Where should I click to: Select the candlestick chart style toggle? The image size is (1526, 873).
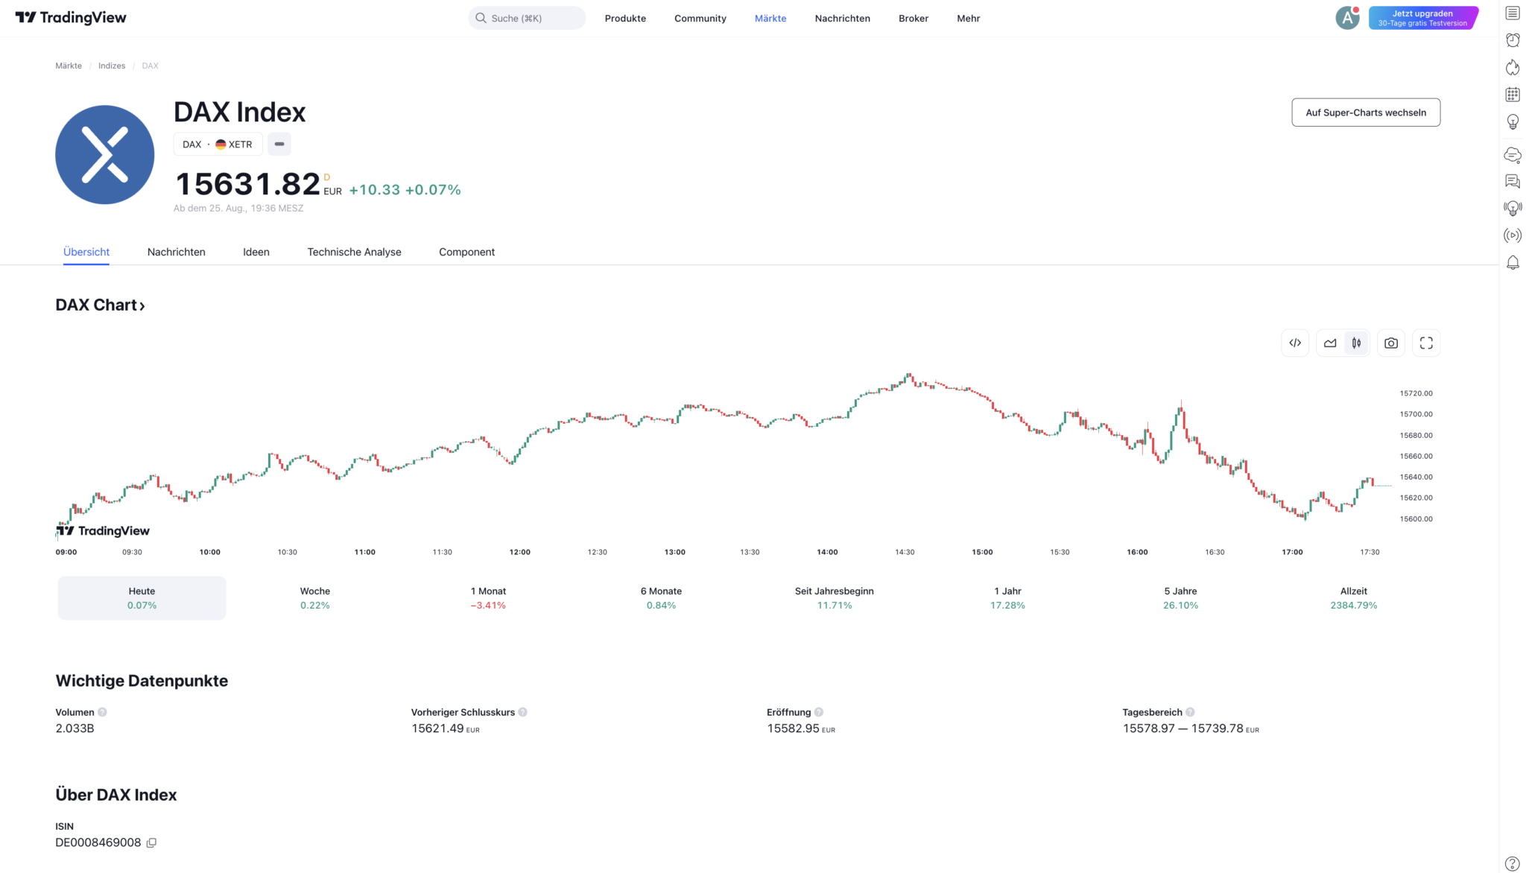tap(1356, 343)
